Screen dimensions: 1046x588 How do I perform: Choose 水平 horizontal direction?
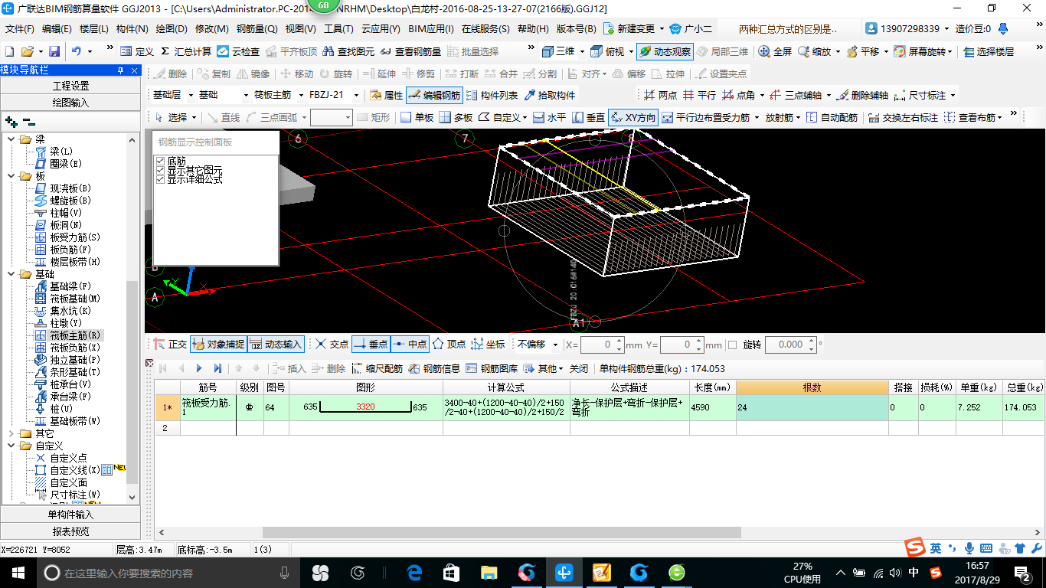549,117
